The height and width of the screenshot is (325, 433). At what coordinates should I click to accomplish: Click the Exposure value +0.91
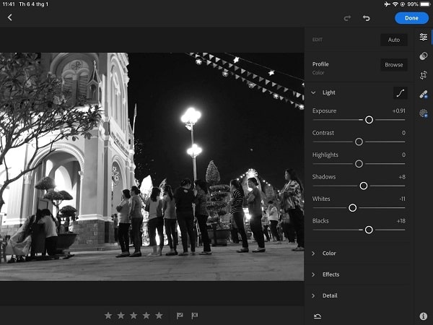[399, 110]
